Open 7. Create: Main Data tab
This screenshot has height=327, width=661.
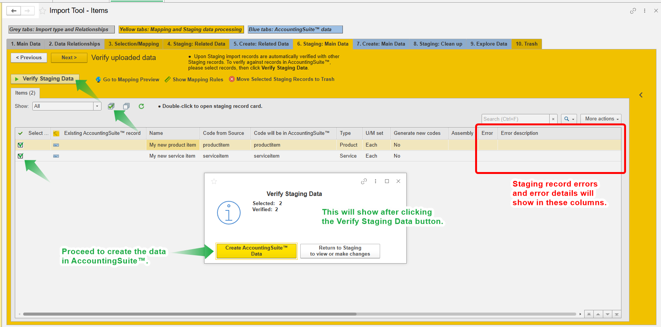381,44
